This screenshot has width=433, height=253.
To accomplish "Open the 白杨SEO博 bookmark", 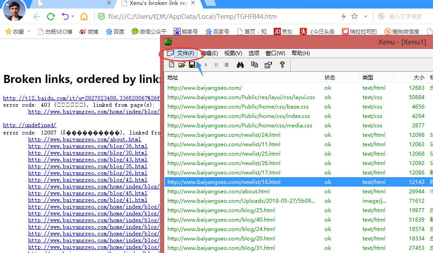I will (x=55, y=31).
